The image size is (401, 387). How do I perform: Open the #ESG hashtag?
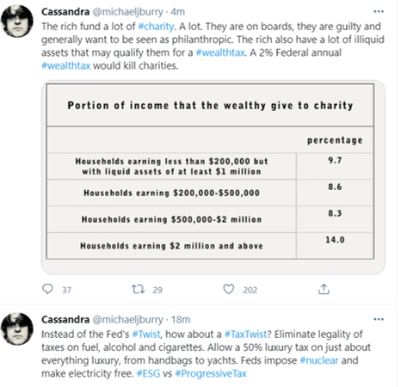[x=148, y=373]
